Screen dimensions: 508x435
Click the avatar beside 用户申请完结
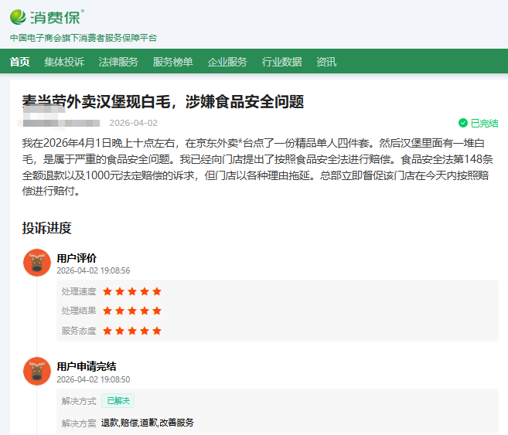(36, 371)
